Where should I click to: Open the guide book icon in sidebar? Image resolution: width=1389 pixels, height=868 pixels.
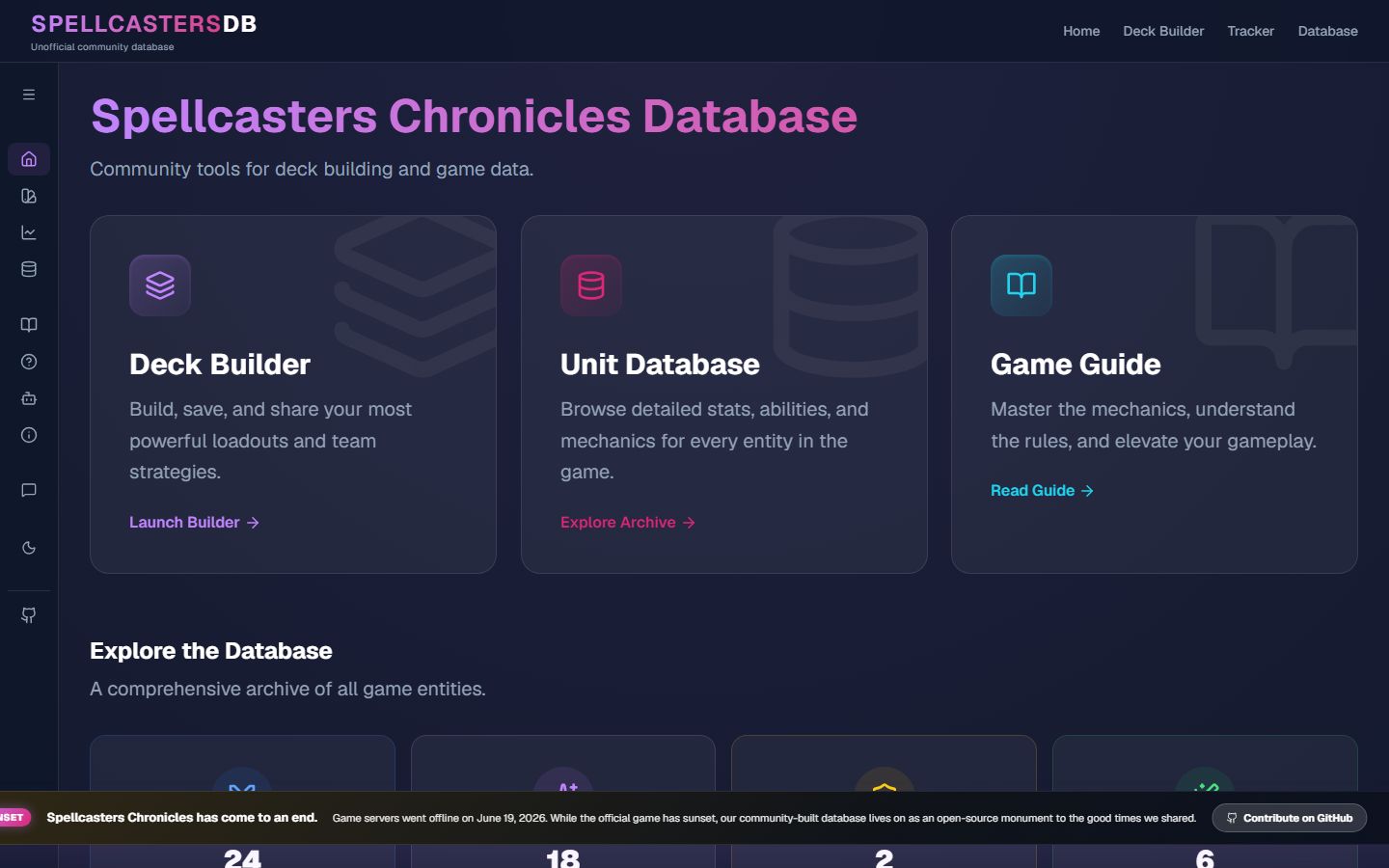[x=29, y=325]
